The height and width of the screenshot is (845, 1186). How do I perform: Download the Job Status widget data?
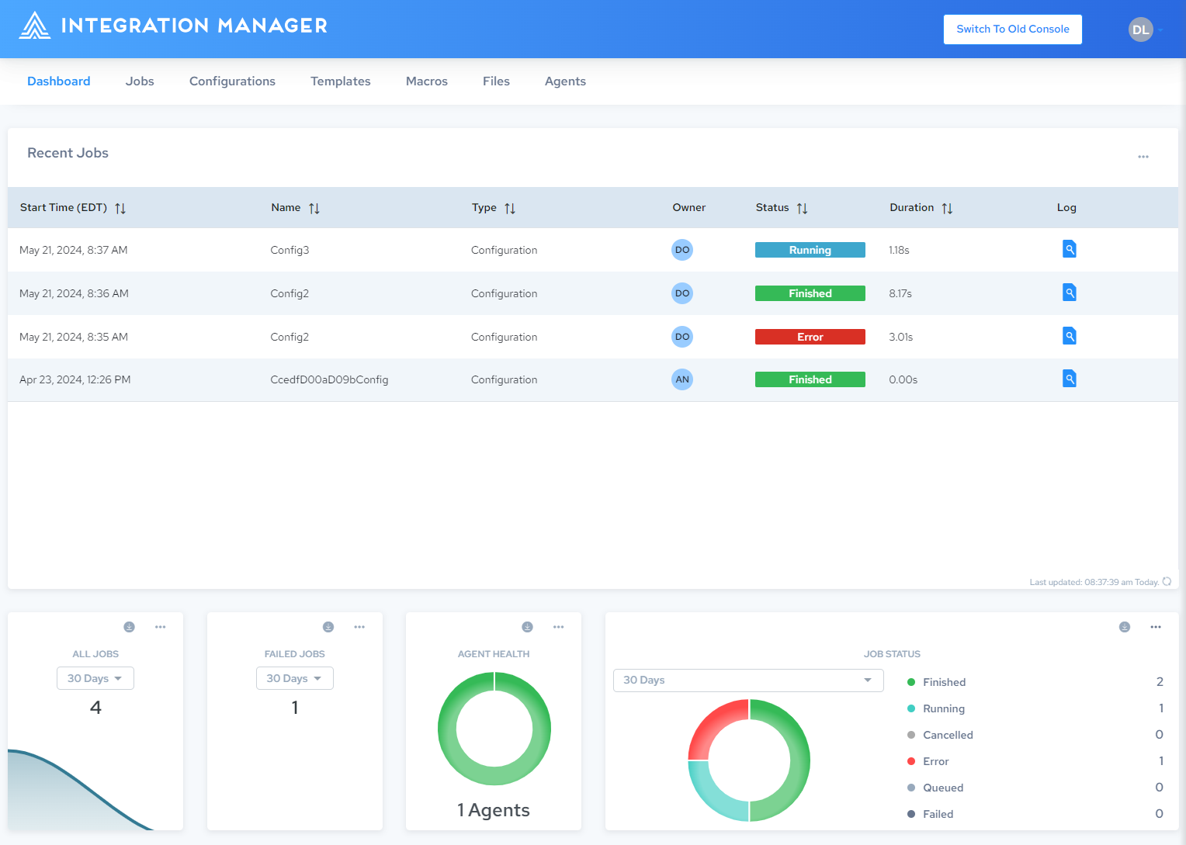pos(1125,627)
